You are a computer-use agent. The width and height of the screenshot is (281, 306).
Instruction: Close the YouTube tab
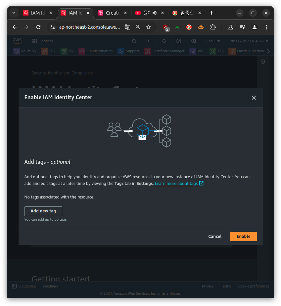pos(163,13)
